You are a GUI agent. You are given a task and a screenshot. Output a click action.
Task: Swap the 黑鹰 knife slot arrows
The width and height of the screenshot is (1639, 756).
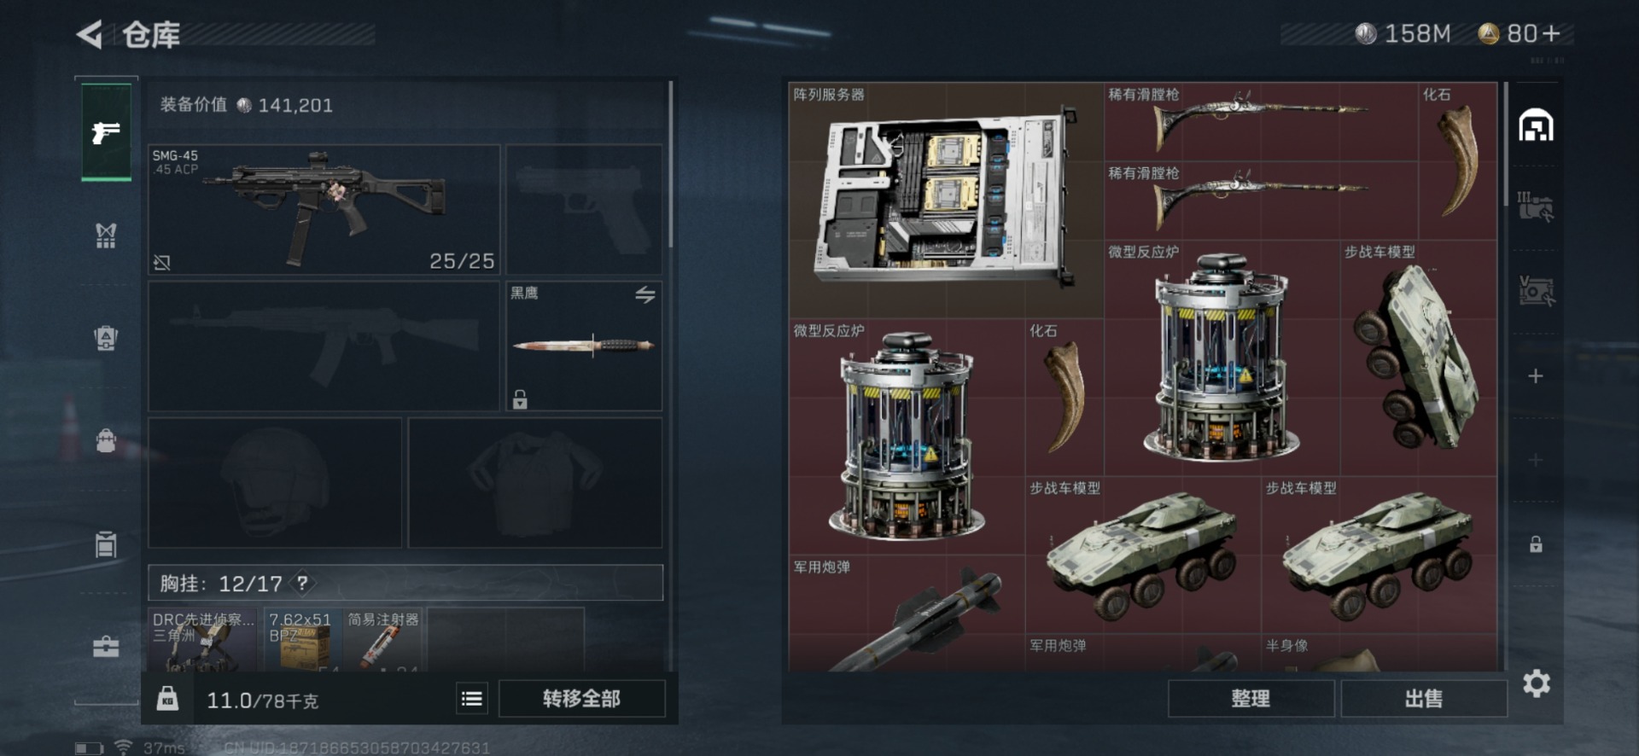coord(645,294)
